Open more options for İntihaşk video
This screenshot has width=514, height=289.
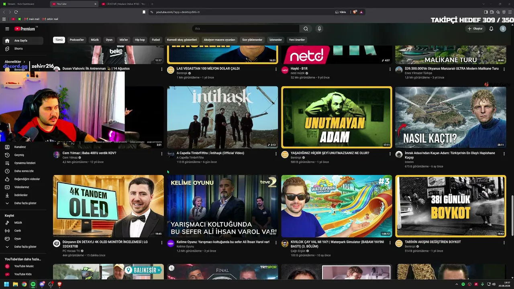tap(276, 153)
